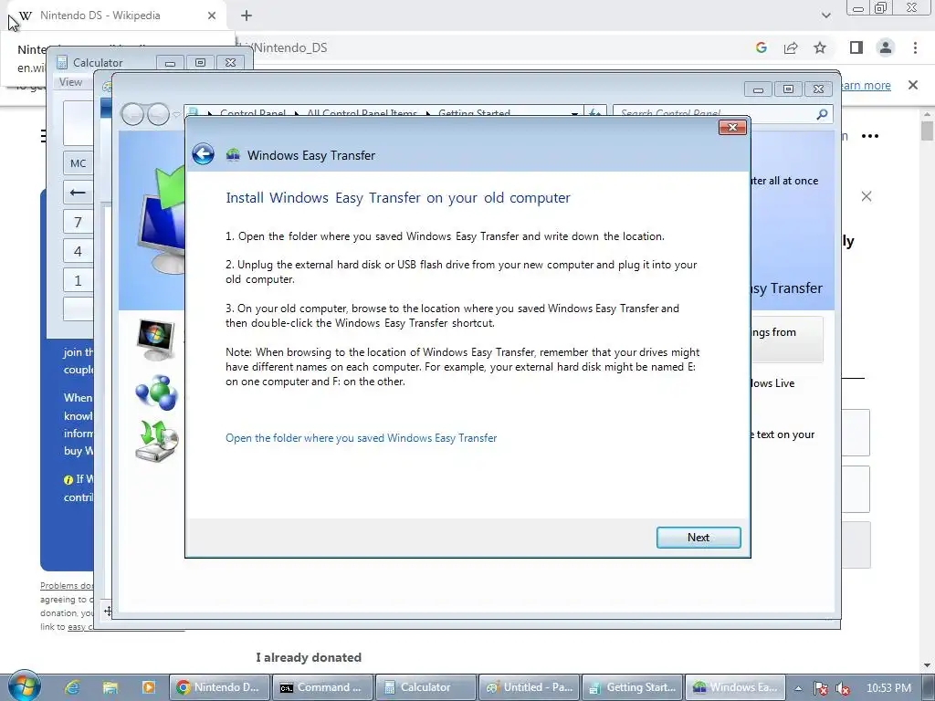
Task: Switch to Getting Started taskbar button
Action: point(632,687)
